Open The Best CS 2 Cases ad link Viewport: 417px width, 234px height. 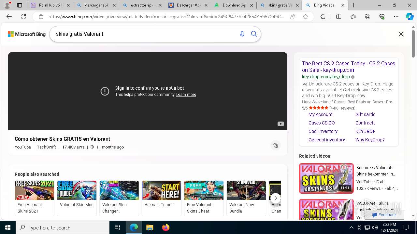coord(348,67)
